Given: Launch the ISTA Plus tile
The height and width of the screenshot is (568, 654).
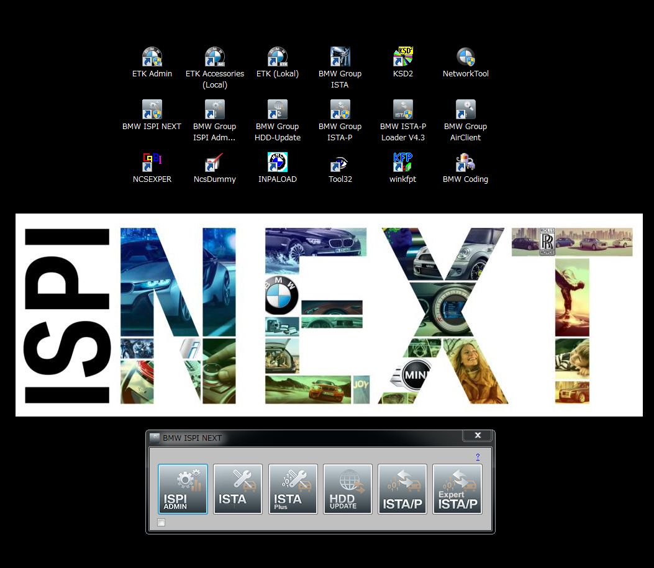Looking at the screenshot, I should pos(293,489).
